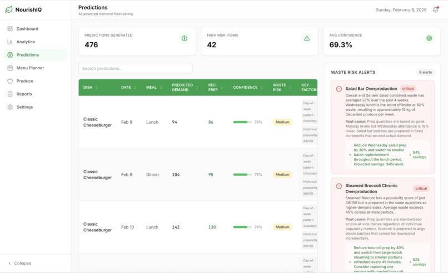
Task: Click the tuesday day-of-week pattern factor tag
Action: tap(310, 217)
